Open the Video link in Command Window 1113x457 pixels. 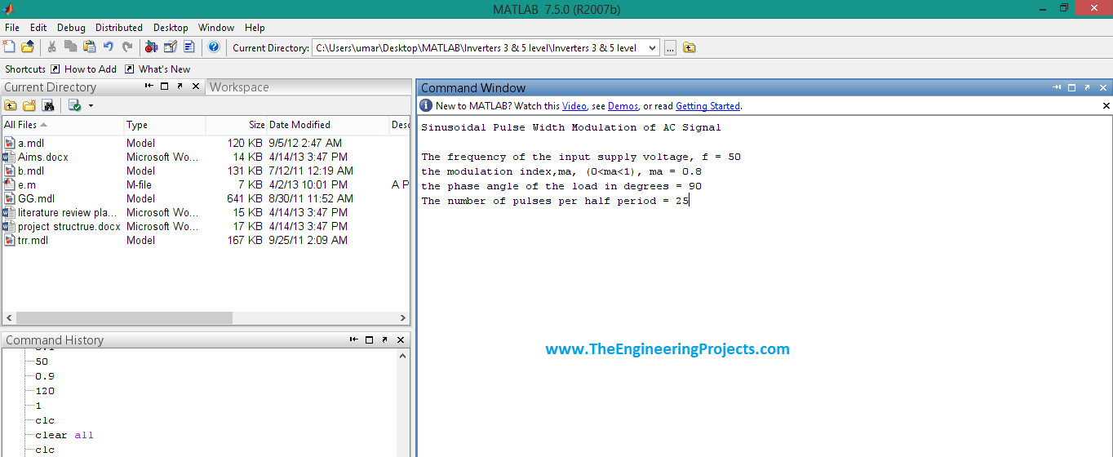pyautogui.click(x=574, y=106)
